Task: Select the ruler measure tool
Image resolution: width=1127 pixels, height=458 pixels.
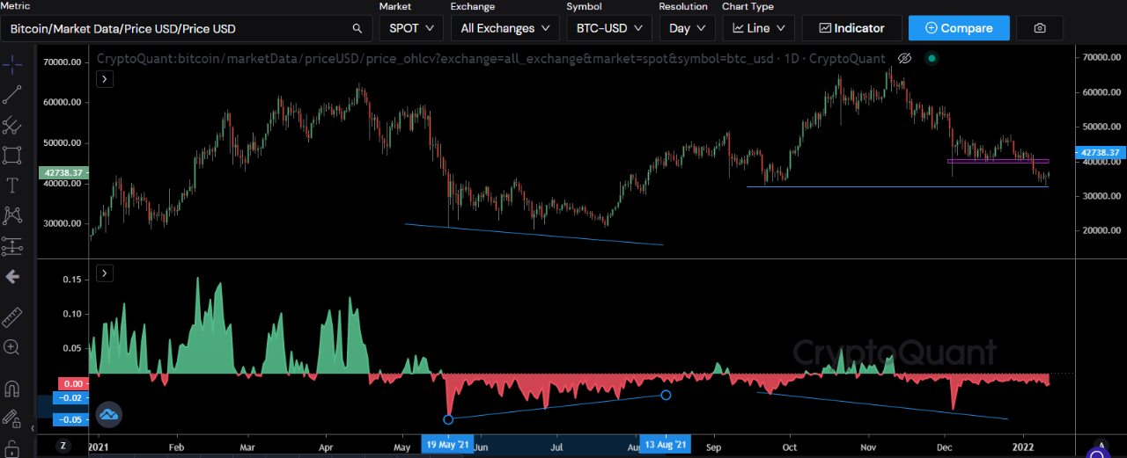Action: click(12, 317)
